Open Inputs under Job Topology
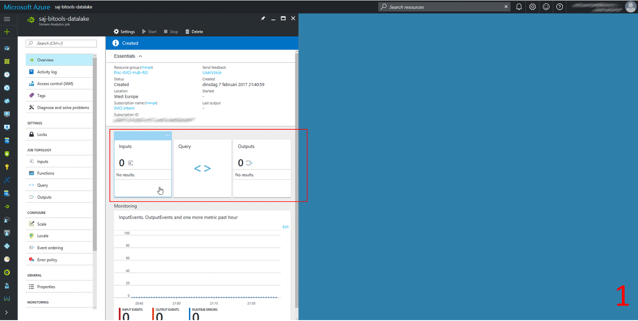Viewport: 638px width, 321px height. click(x=43, y=161)
